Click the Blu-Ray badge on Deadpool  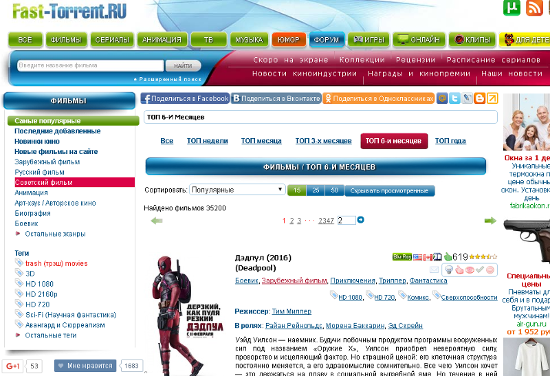click(x=402, y=257)
